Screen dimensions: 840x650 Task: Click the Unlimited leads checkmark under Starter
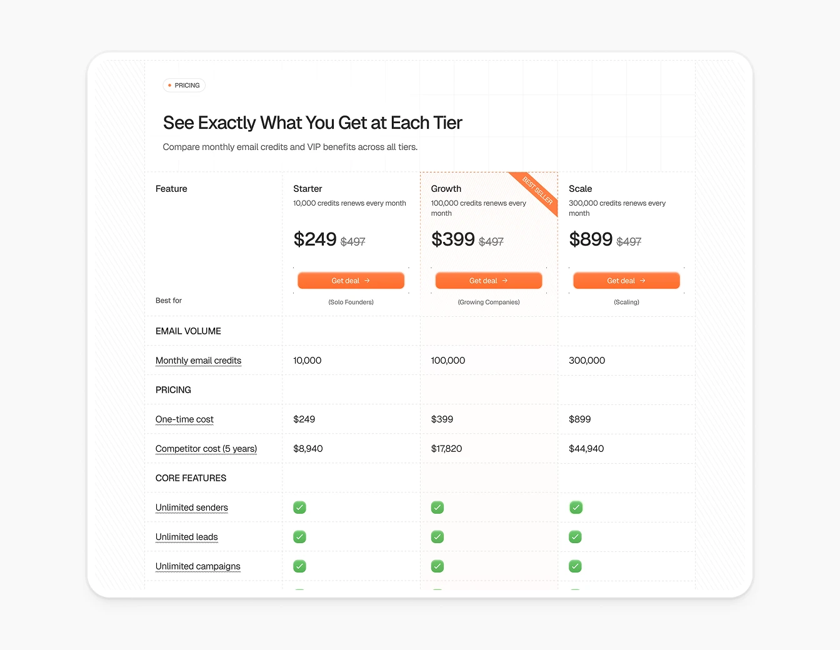(299, 536)
